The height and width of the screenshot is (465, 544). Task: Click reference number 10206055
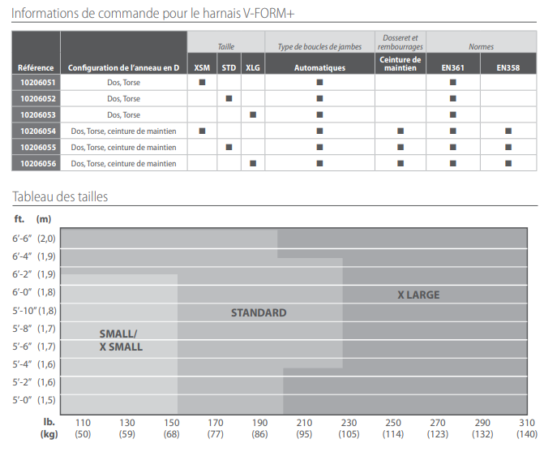38,148
